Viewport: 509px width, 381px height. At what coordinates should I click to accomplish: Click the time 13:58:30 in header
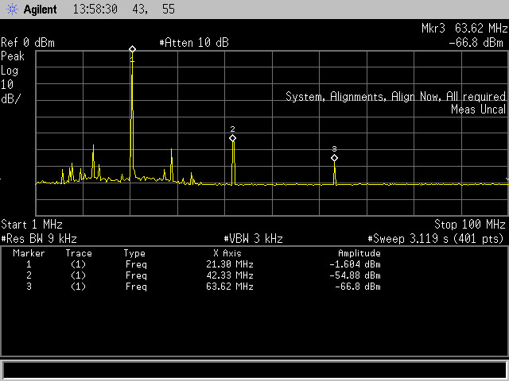(x=95, y=9)
